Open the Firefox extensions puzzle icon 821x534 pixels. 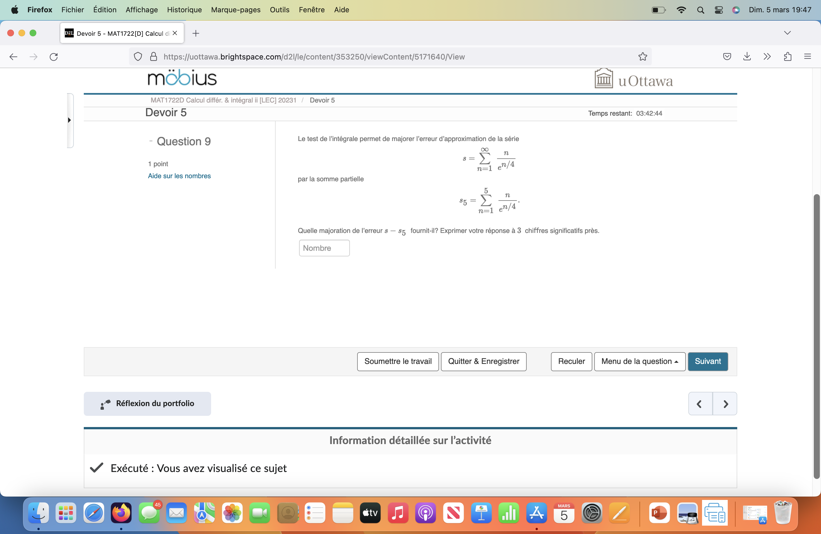[x=787, y=57]
